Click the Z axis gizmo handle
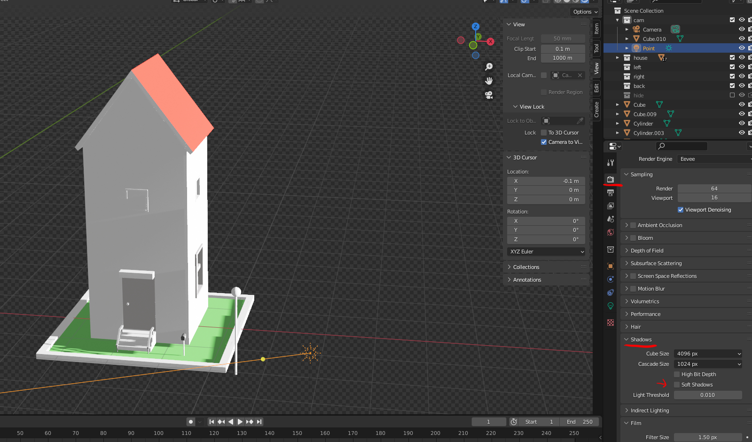The height and width of the screenshot is (442, 752). tap(476, 26)
